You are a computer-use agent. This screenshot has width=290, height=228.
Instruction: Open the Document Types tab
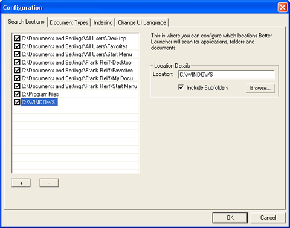click(x=69, y=22)
